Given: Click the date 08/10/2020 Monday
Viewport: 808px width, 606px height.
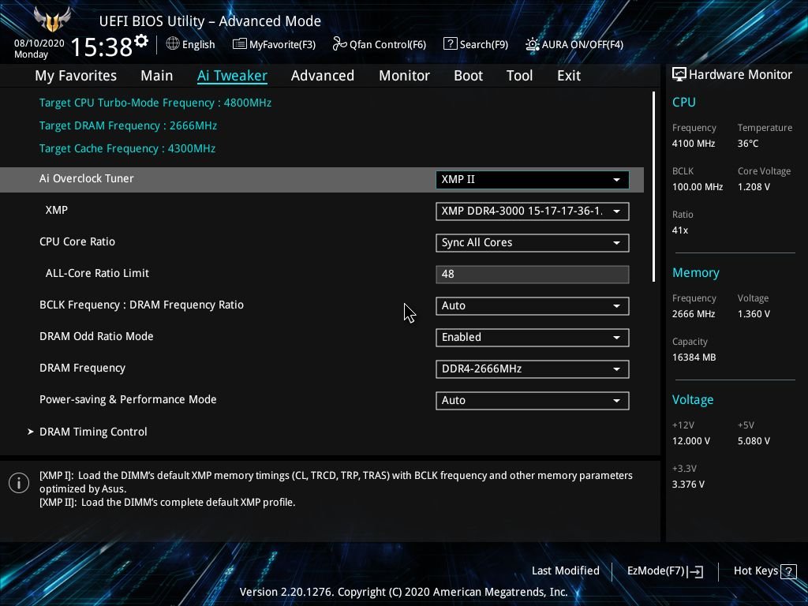Looking at the screenshot, I should 39,49.
